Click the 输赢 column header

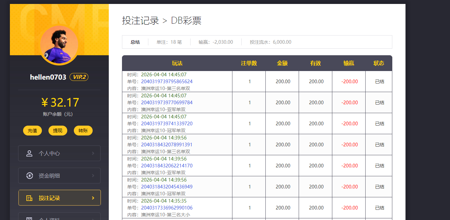click(x=348, y=63)
